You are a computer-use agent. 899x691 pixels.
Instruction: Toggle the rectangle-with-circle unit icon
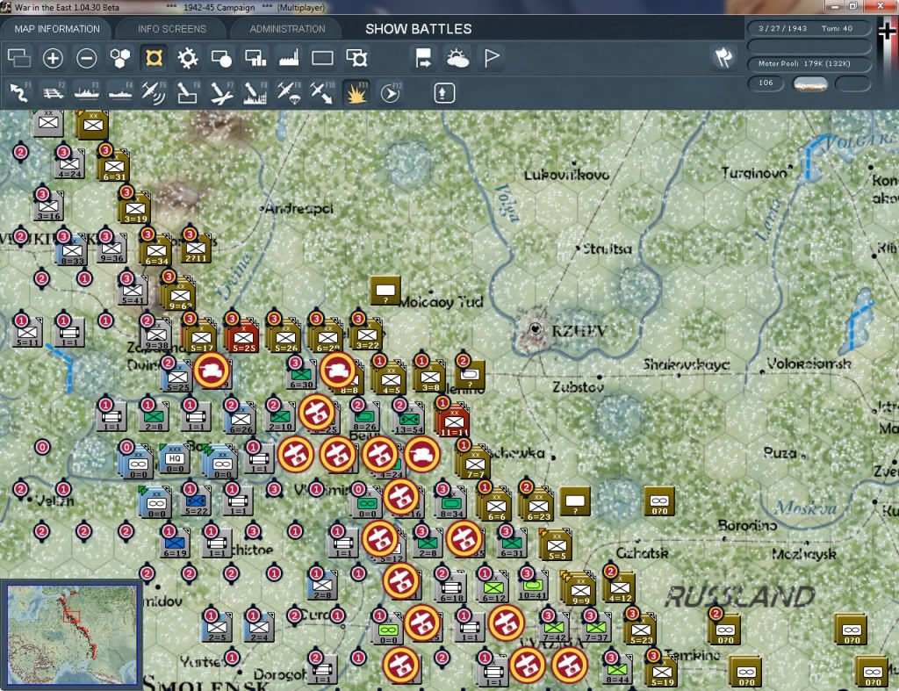(221, 58)
